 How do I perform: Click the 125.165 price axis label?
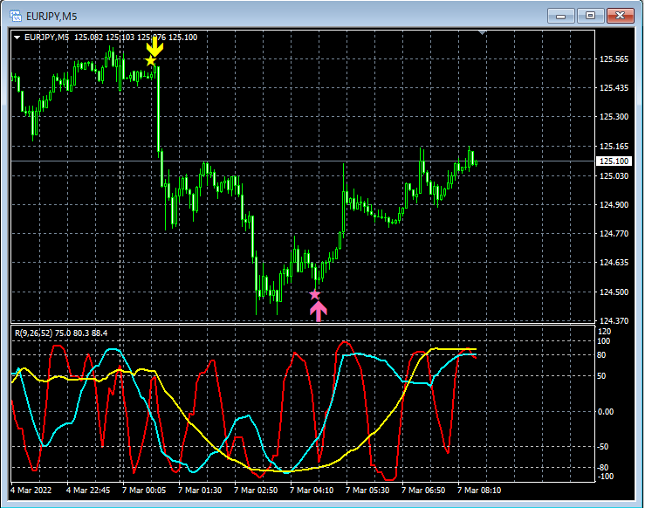tap(614, 147)
